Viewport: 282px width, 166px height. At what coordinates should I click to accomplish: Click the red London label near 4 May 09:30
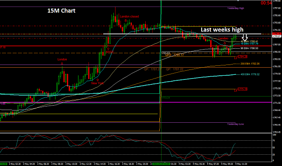(223, 38)
